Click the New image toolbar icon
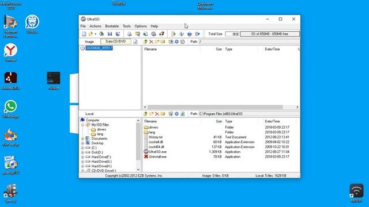The image size is (369, 207). [x=84, y=34]
